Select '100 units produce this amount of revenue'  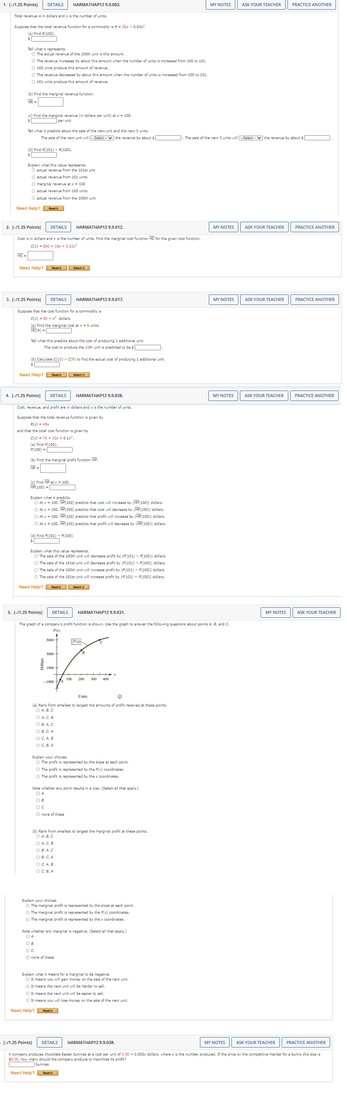click(x=33, y=68)
